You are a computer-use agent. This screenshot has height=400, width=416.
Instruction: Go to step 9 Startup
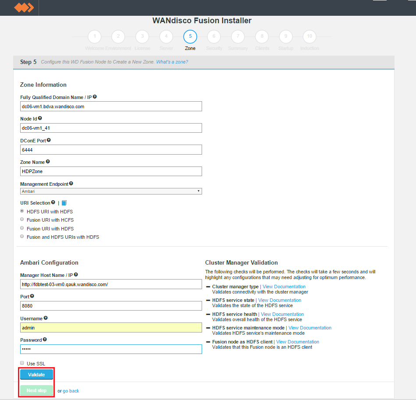pyautogui.click(x=286, y=36)
